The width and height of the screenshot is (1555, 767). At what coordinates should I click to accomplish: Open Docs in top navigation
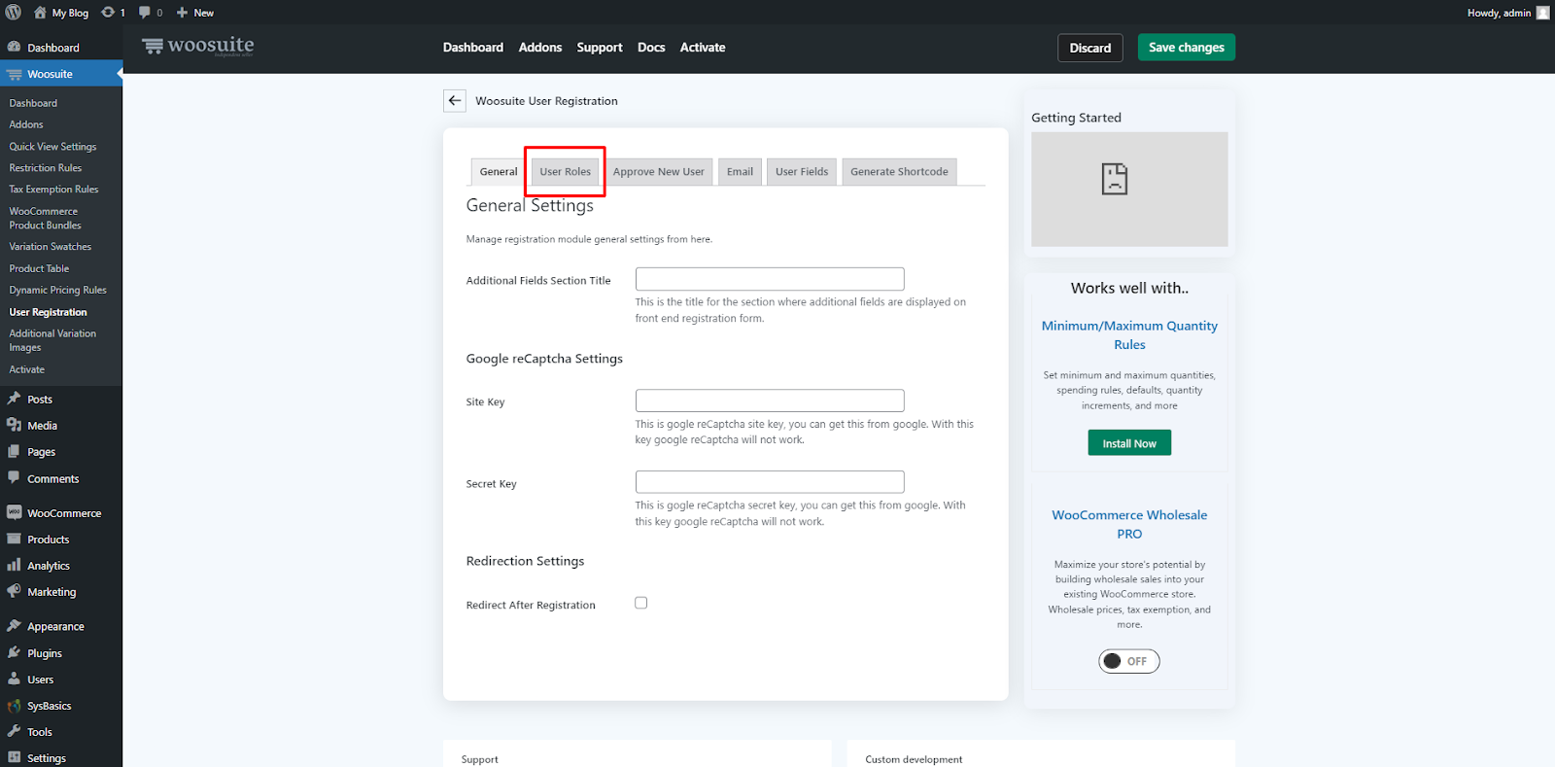coord(651,47)
